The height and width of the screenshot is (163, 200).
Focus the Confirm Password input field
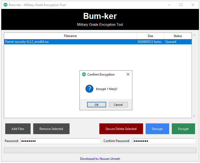164,141
